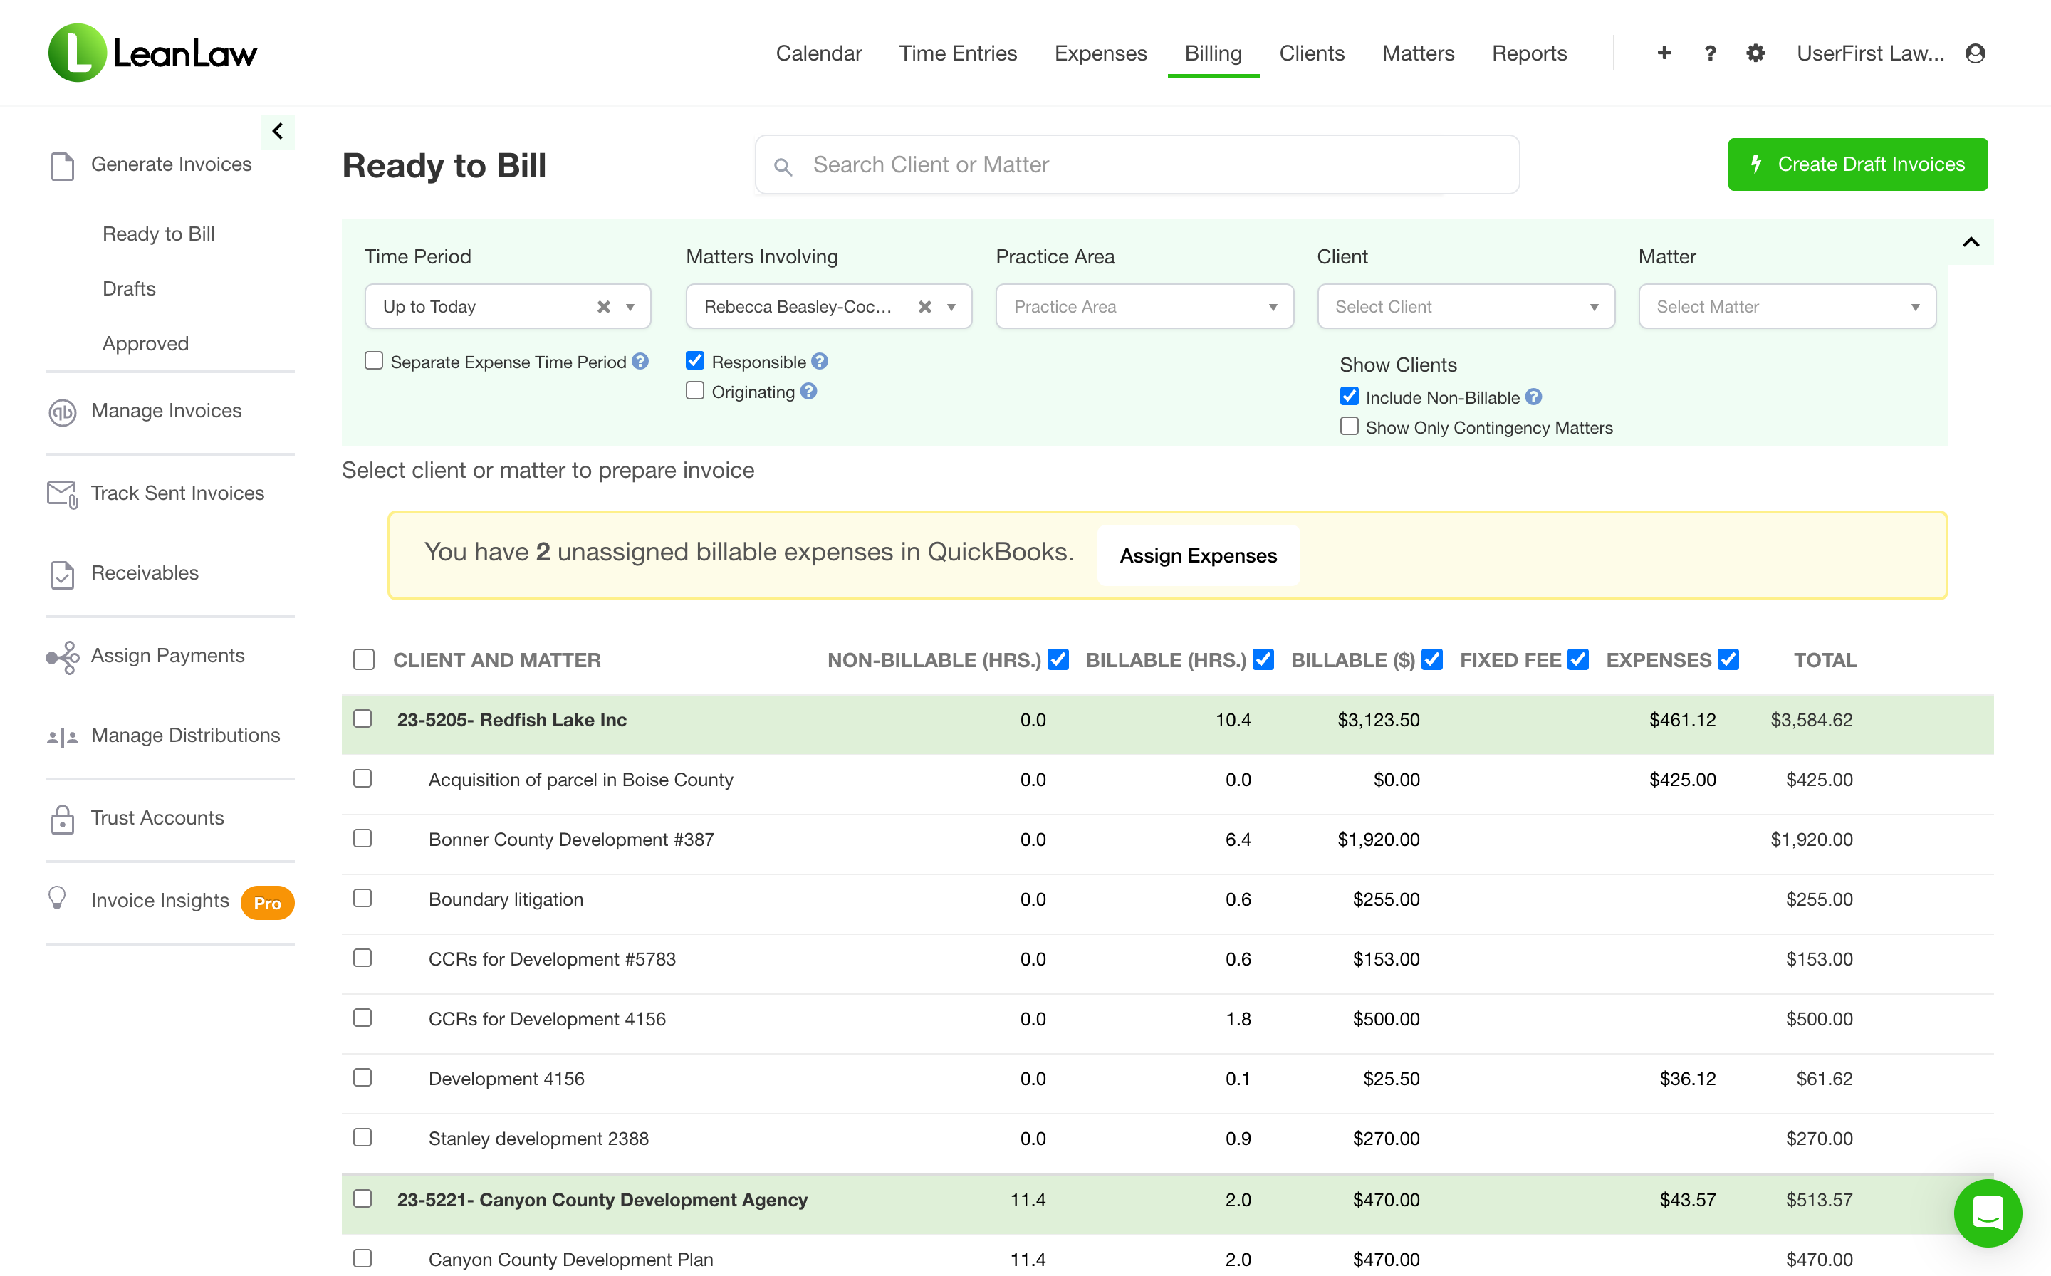Open the Time Entries tab

point(958,53)
